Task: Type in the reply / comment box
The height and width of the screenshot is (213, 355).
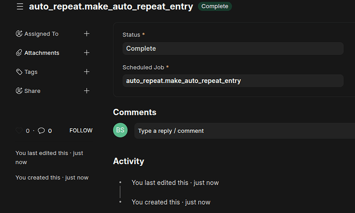Action: click(244, 131)
